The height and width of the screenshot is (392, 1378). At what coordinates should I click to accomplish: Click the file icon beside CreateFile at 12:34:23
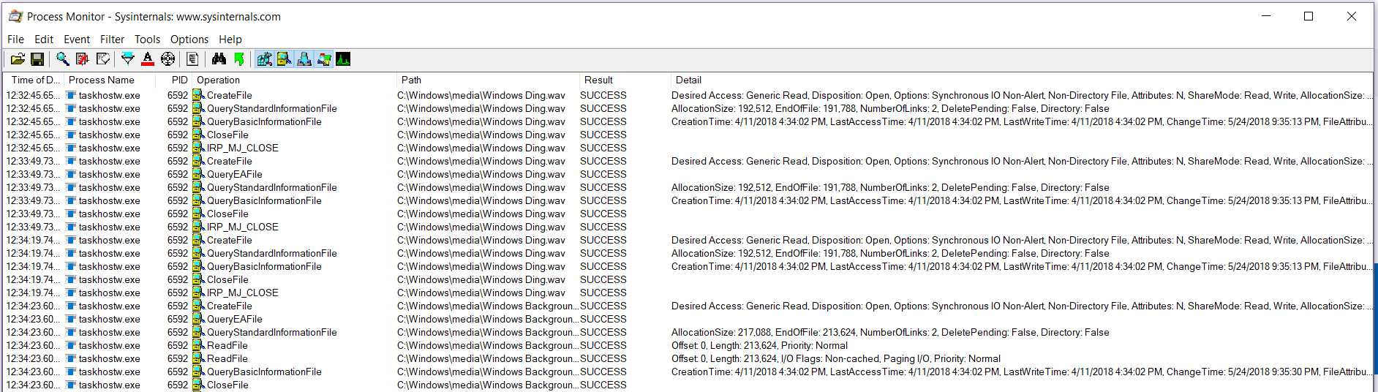(198, 306)
